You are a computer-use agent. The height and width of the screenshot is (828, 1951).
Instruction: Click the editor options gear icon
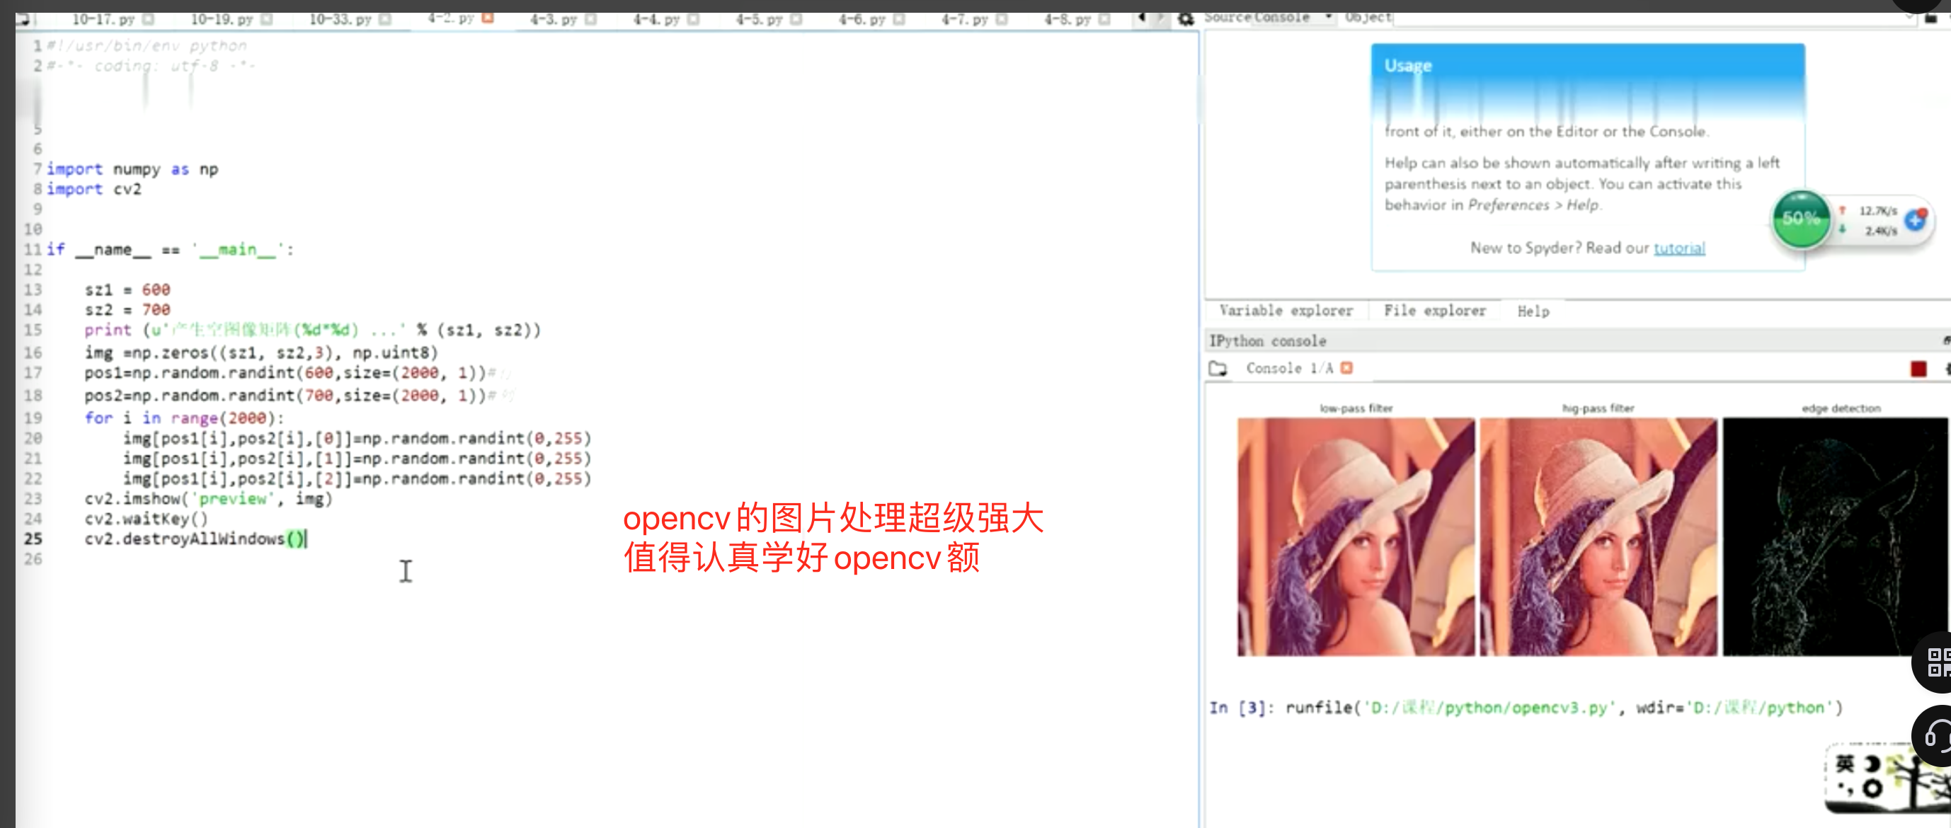(x=1185, y=19)
